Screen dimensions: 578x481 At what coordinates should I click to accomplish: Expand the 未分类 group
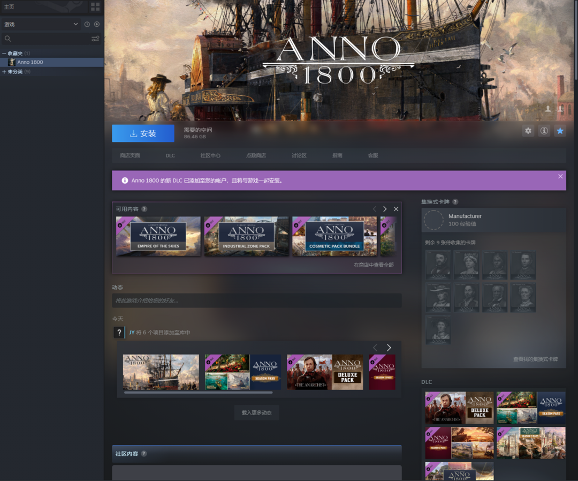[4, 72]
